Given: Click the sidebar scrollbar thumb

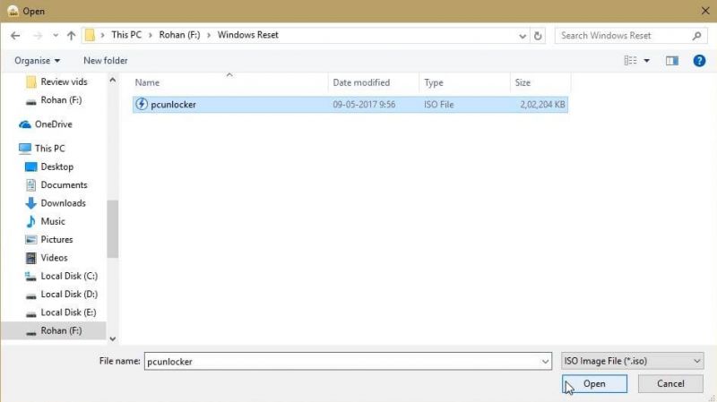Looking at the screenshot, I should coord(113,229).
